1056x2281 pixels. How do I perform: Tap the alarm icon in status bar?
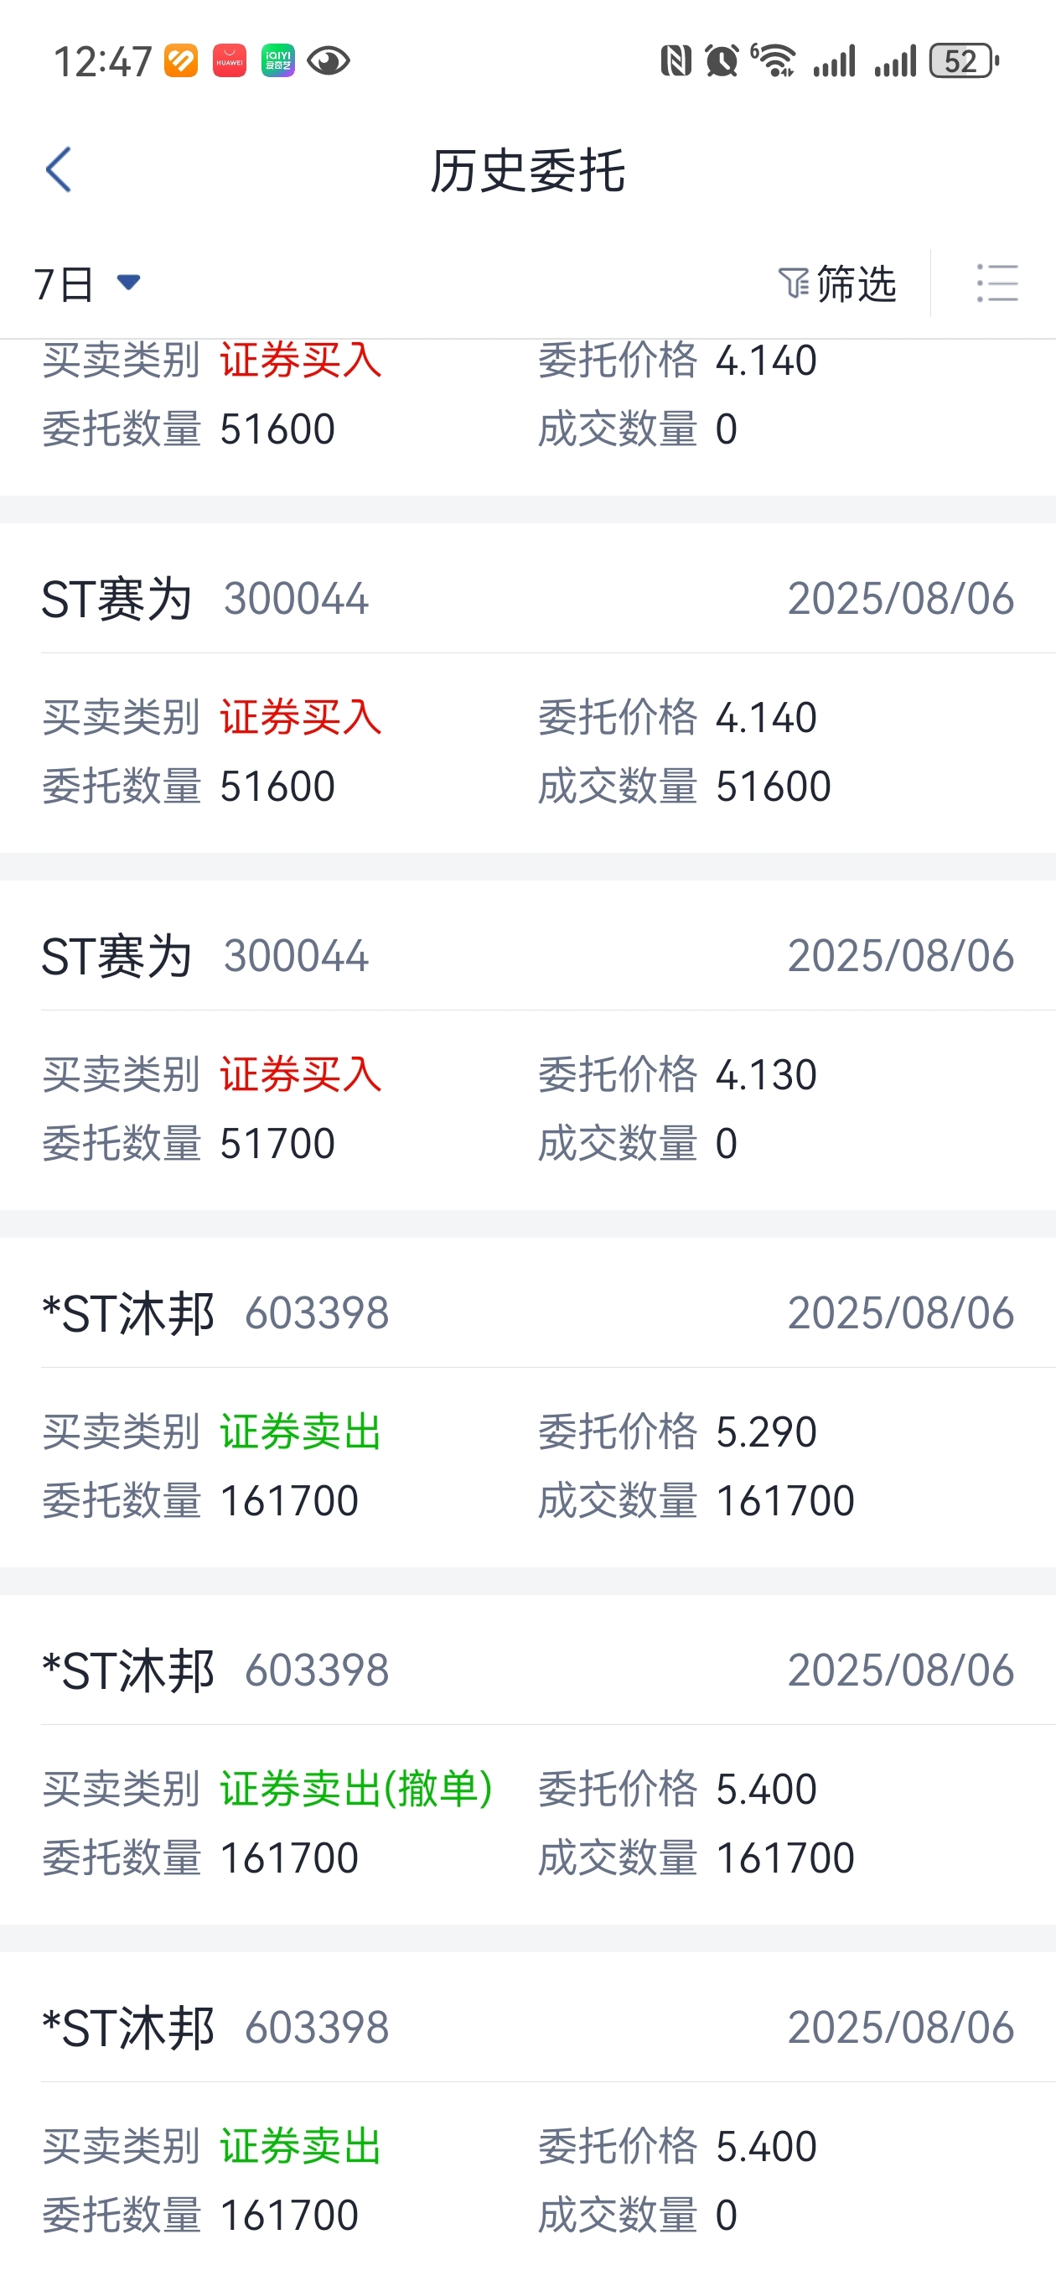click(x=722, y=61)
